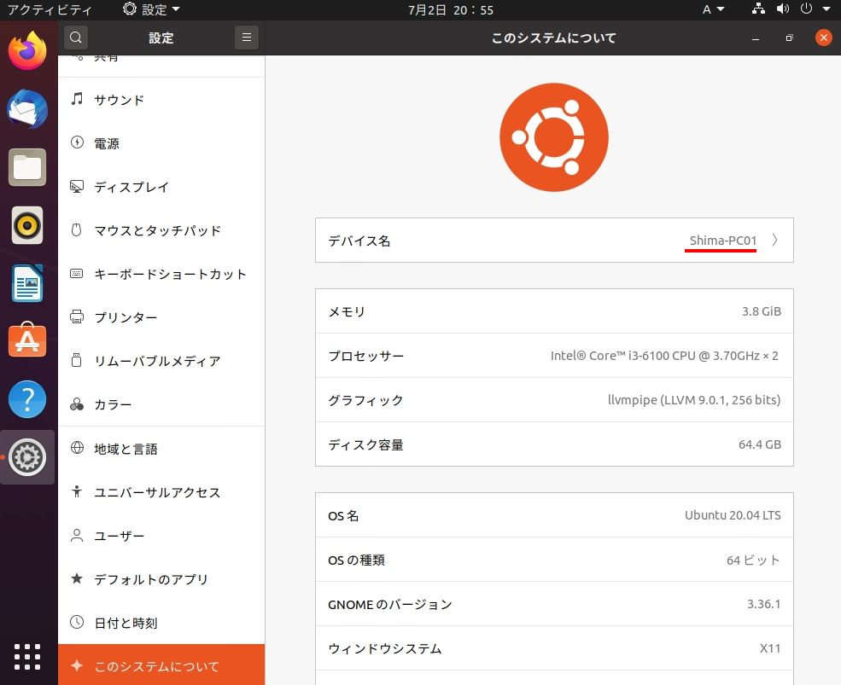This screenshot has width=841, height=685.
Task: Click the window system value X11
Action: coord(769,648)
